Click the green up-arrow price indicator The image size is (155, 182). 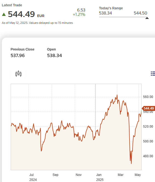coord(4,14)
